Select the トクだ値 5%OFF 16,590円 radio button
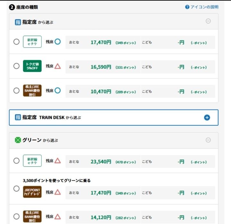Screen dimensions: 231x224 pos(16,66)
